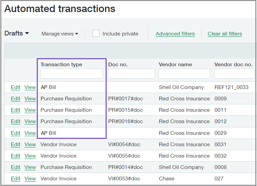Viewport: 257px width, 186px height.
Task: Edit the PR#0017#doc transaction
Action: [x=16, y=99]
